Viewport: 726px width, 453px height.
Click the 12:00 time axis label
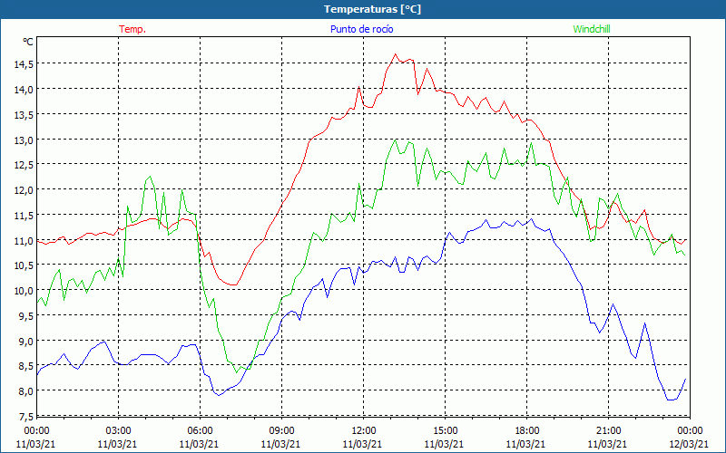click(364, 431)
